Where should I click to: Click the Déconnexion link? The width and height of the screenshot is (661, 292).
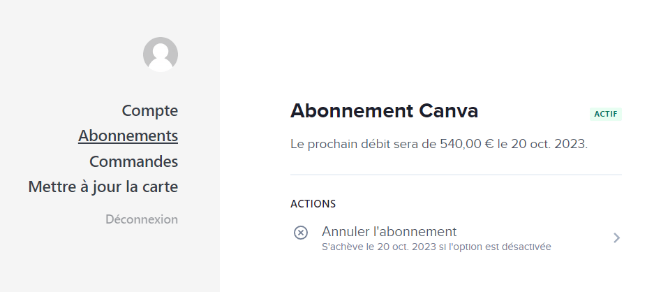tap(142, 219)
